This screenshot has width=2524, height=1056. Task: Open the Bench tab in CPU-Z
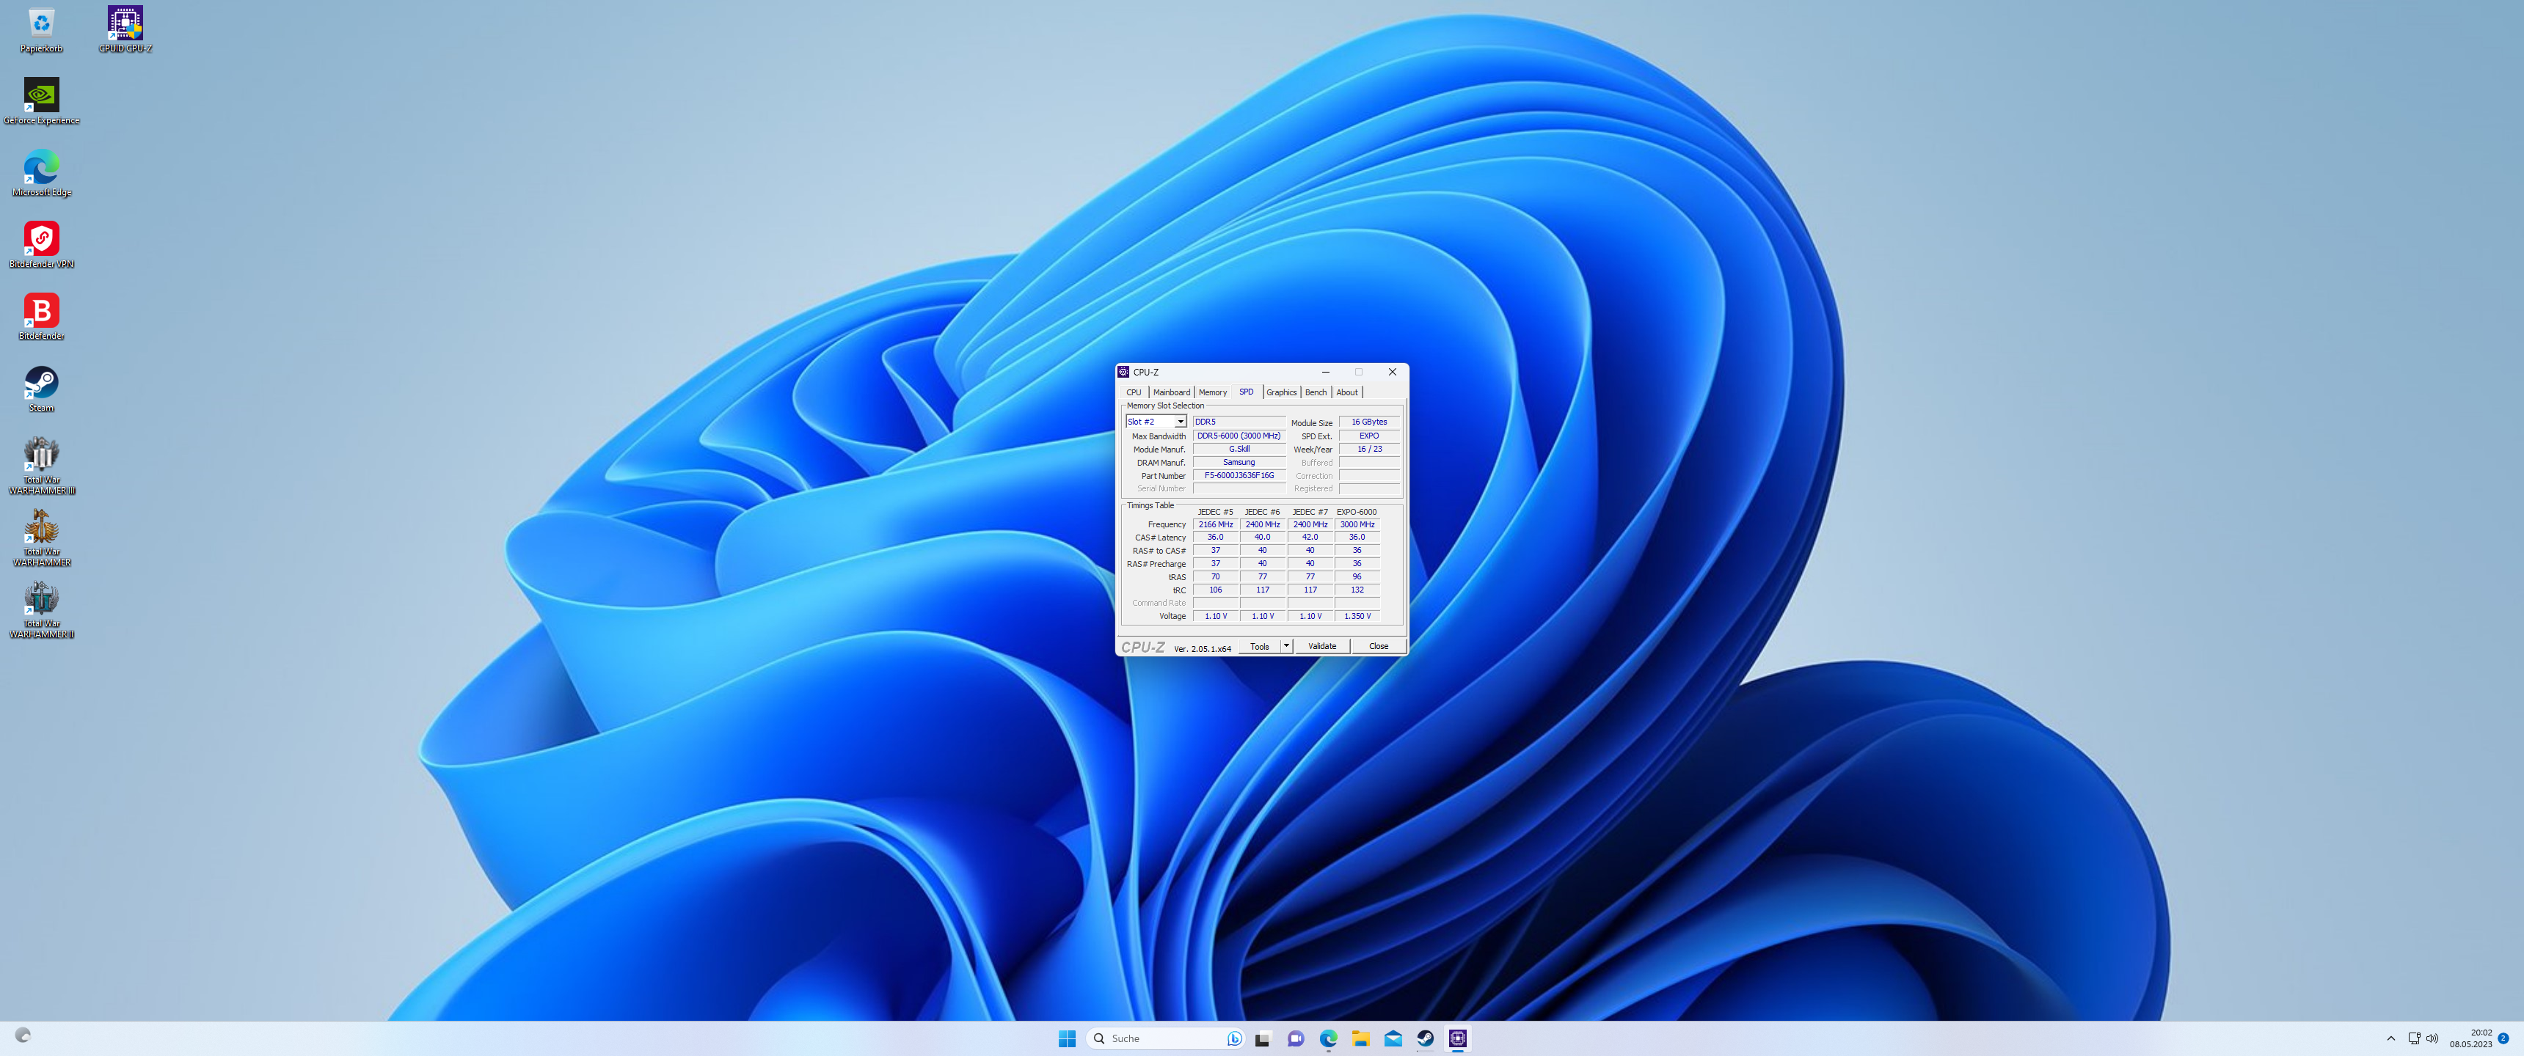click(x=1315, y=392)
